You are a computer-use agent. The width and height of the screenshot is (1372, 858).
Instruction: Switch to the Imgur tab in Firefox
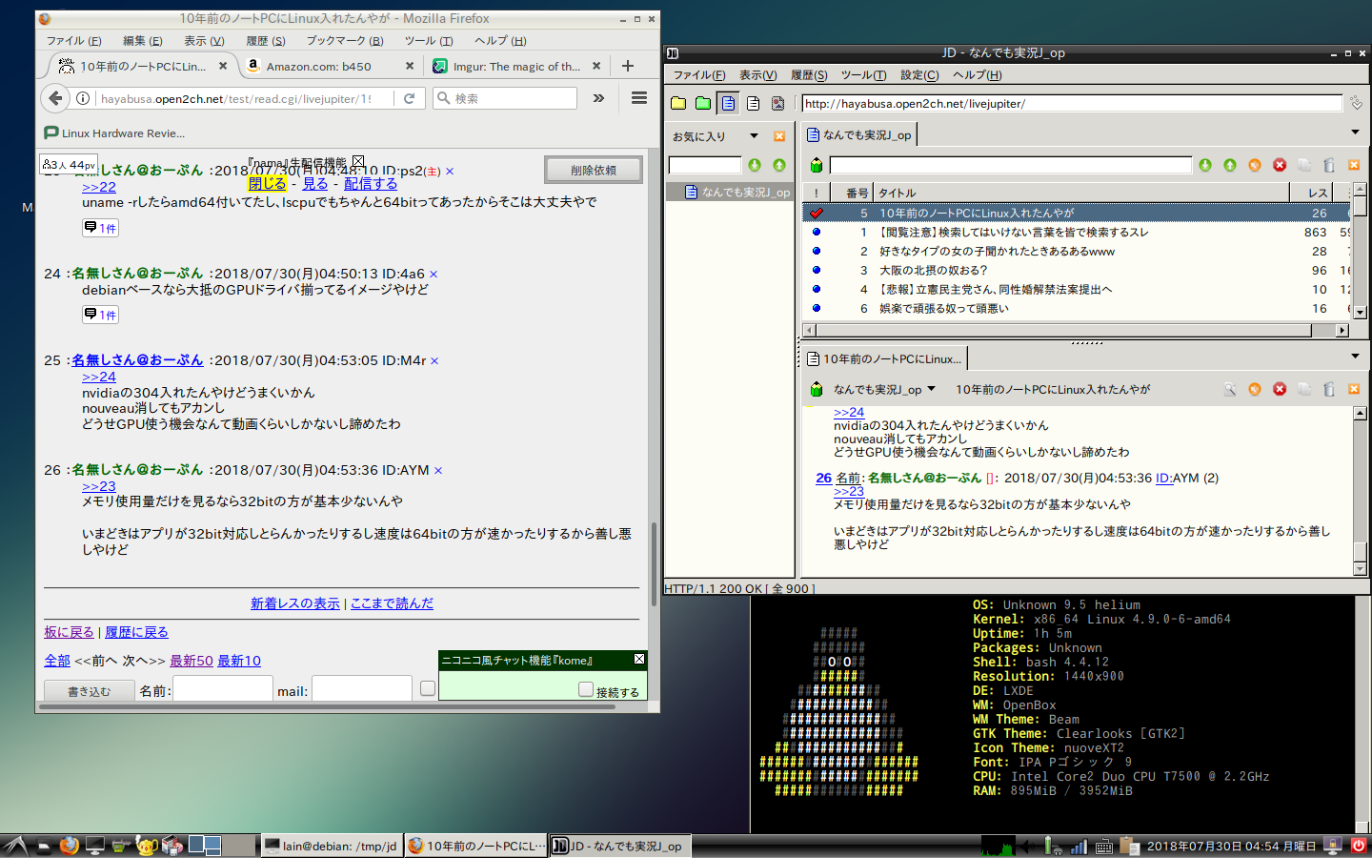click(515, 66)
